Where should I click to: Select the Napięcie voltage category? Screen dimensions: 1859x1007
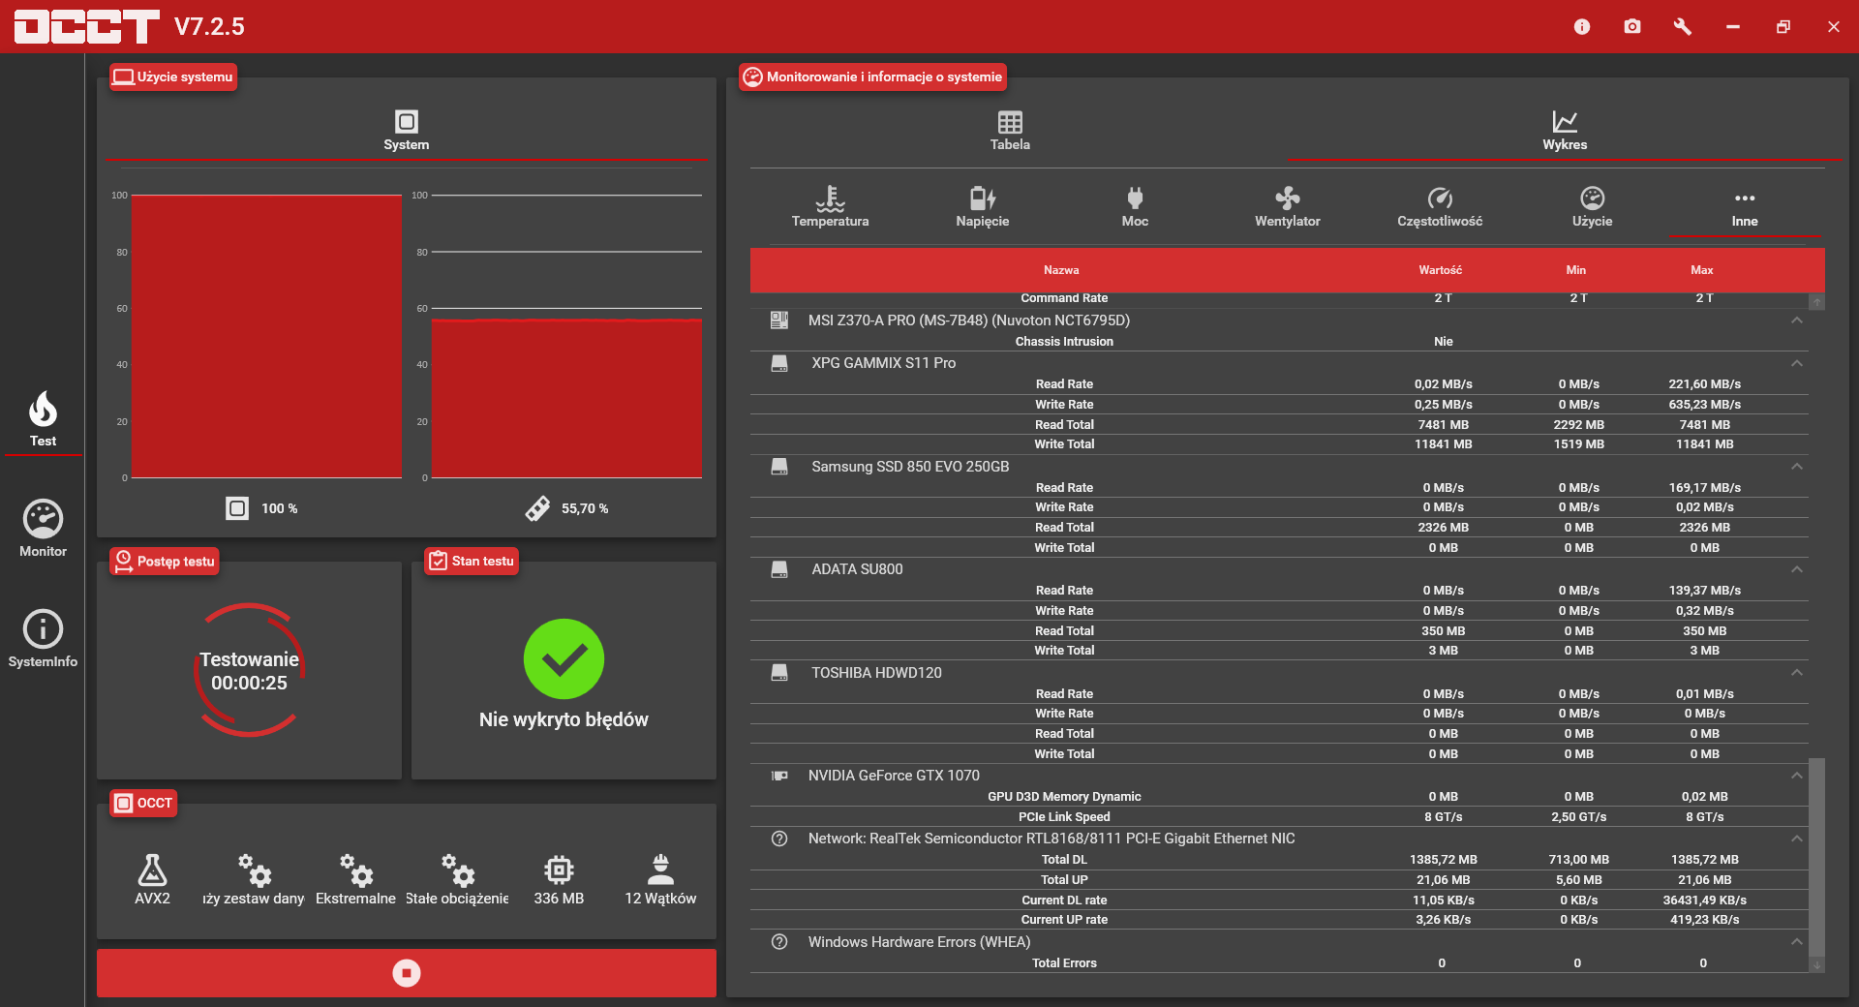[x=982, y=206]
